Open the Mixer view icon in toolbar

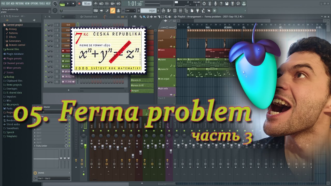click(x=180, y=11)
